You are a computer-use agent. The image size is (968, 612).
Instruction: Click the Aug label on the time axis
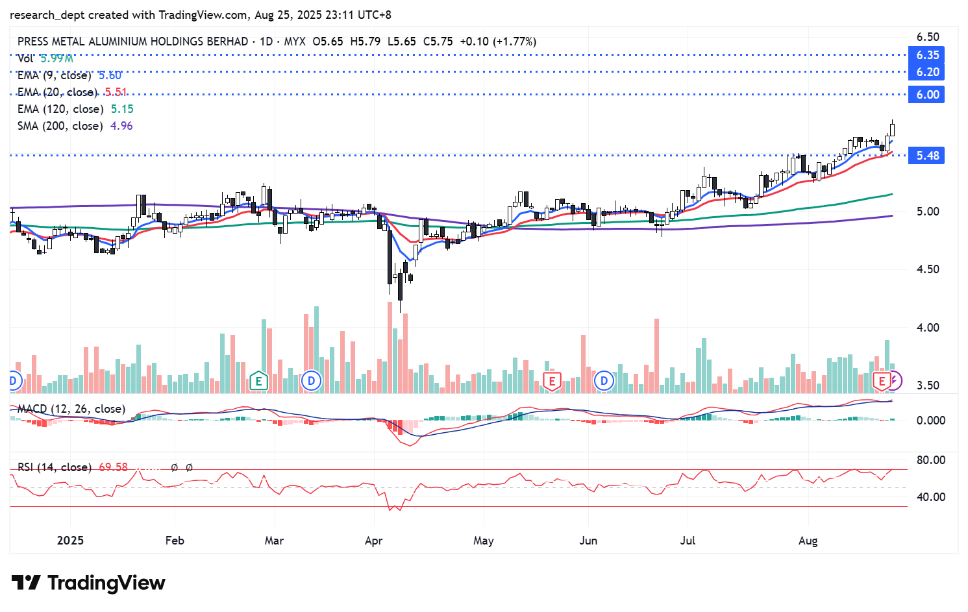(x=808, y=541)
